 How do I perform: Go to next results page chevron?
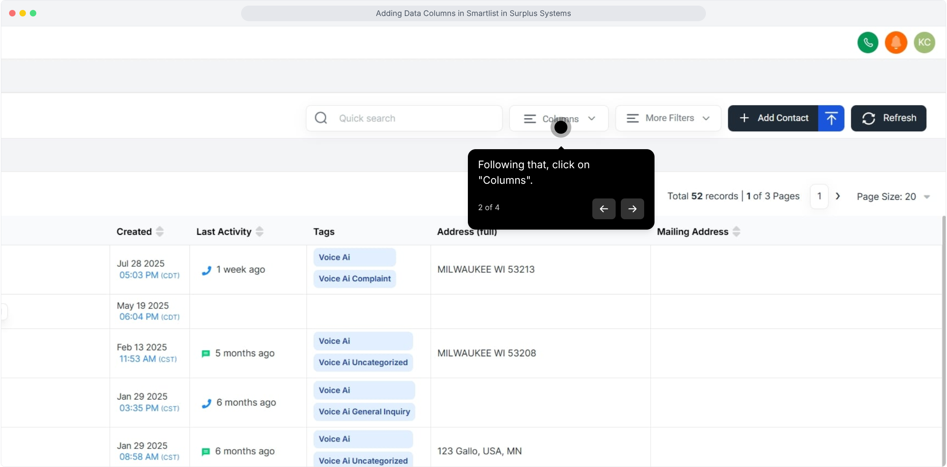pos(838,196)
